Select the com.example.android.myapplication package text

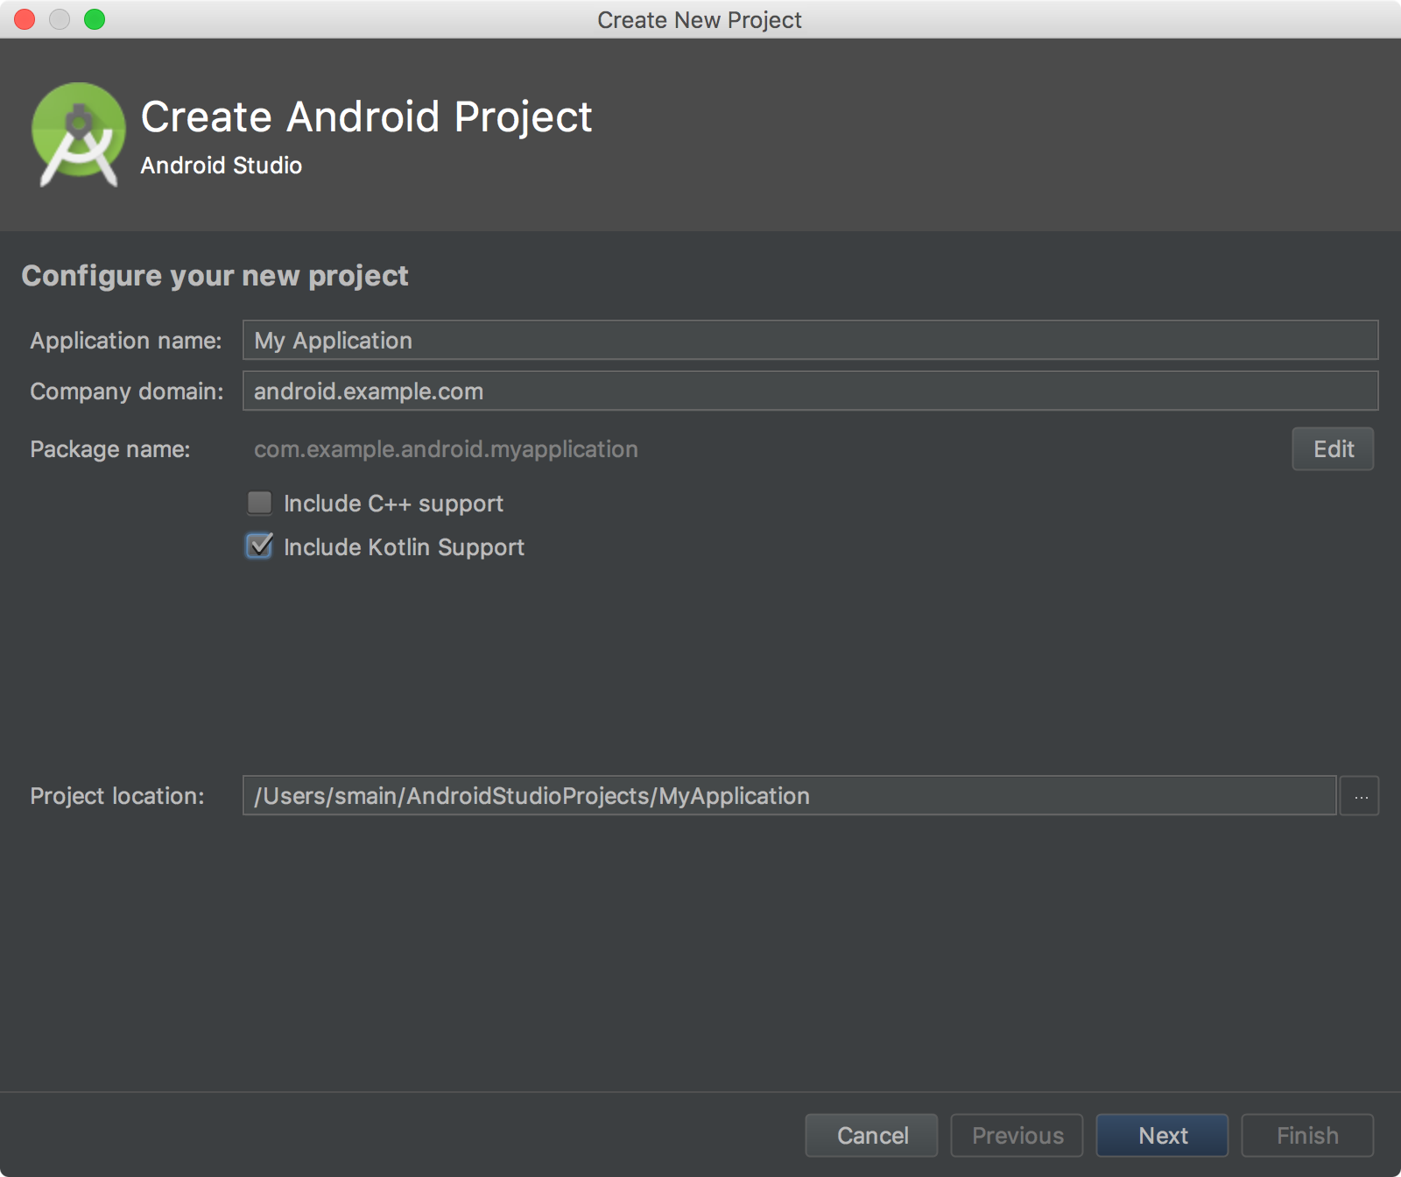[446, 449]
